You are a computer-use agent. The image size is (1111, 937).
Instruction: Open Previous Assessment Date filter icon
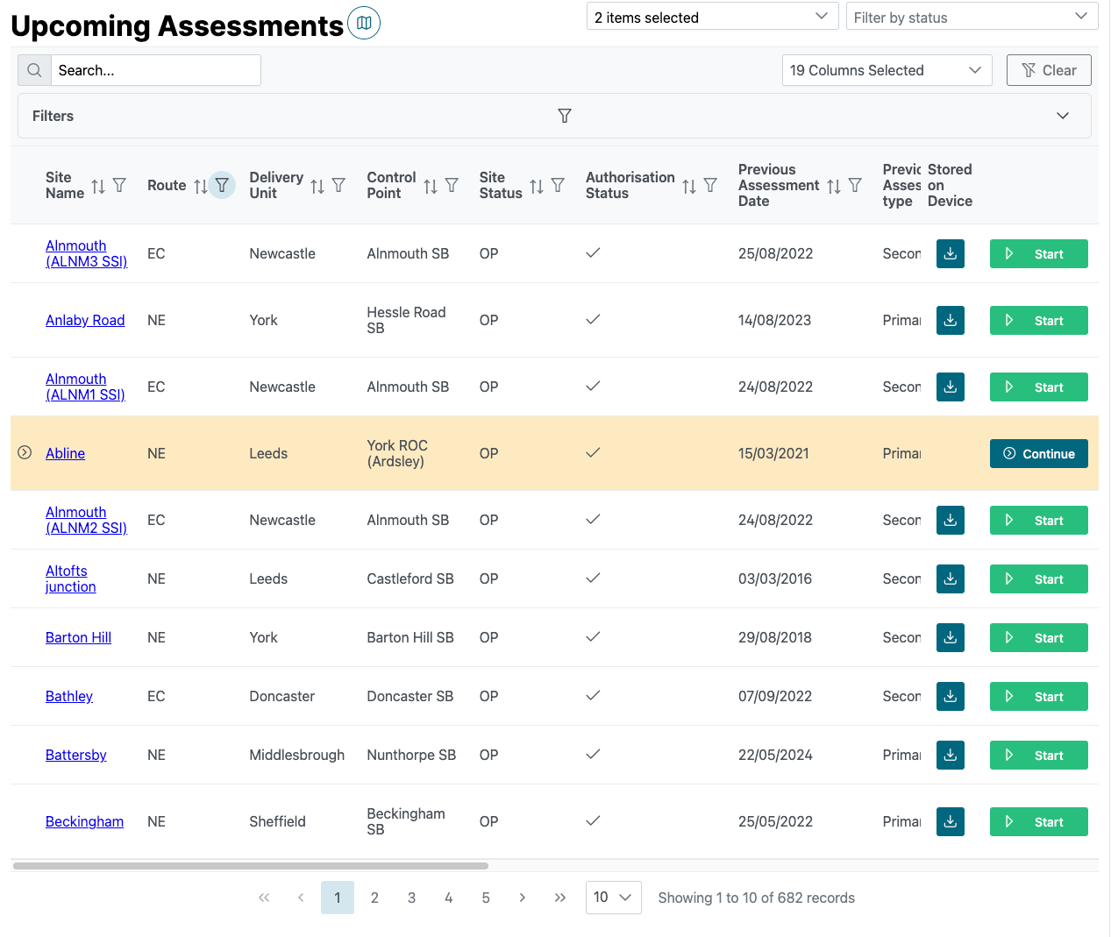855,186
